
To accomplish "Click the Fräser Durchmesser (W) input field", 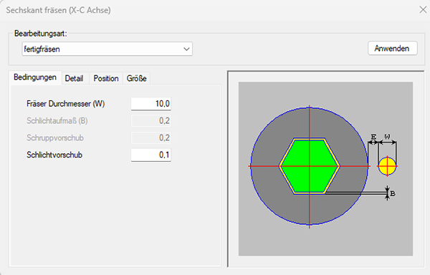I will [x=151, y=104].
